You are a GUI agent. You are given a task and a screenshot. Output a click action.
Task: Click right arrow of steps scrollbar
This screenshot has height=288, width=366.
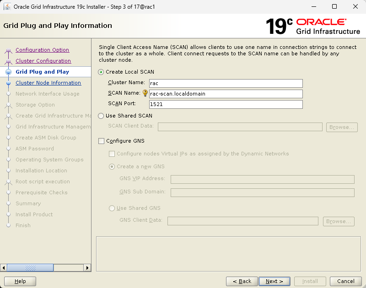(87, 268)
